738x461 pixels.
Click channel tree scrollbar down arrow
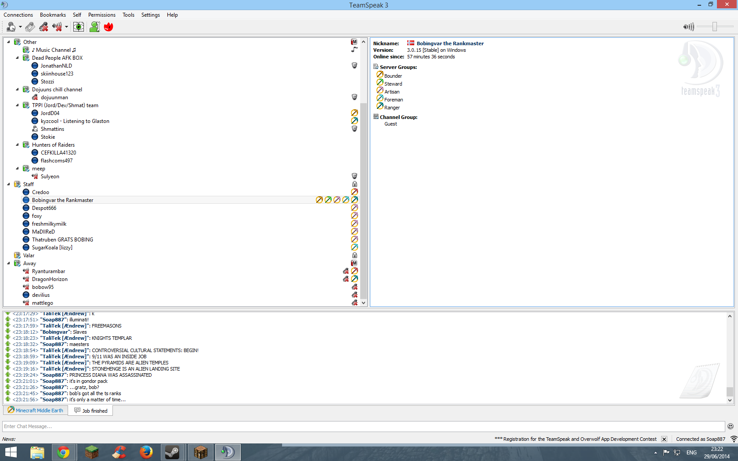(x=363, y=303)
